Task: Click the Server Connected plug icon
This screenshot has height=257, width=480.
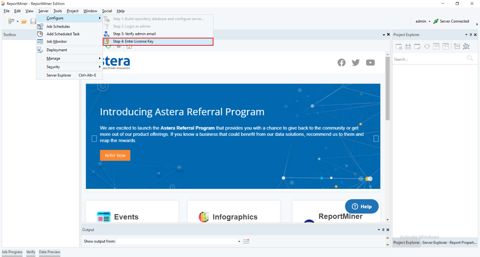Action: coord(436,21)
